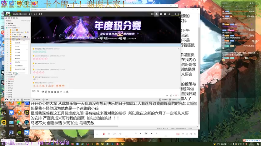Click the taskbar clock and date
The height and width of the screenshot is (146, 261).
point(251,144)
